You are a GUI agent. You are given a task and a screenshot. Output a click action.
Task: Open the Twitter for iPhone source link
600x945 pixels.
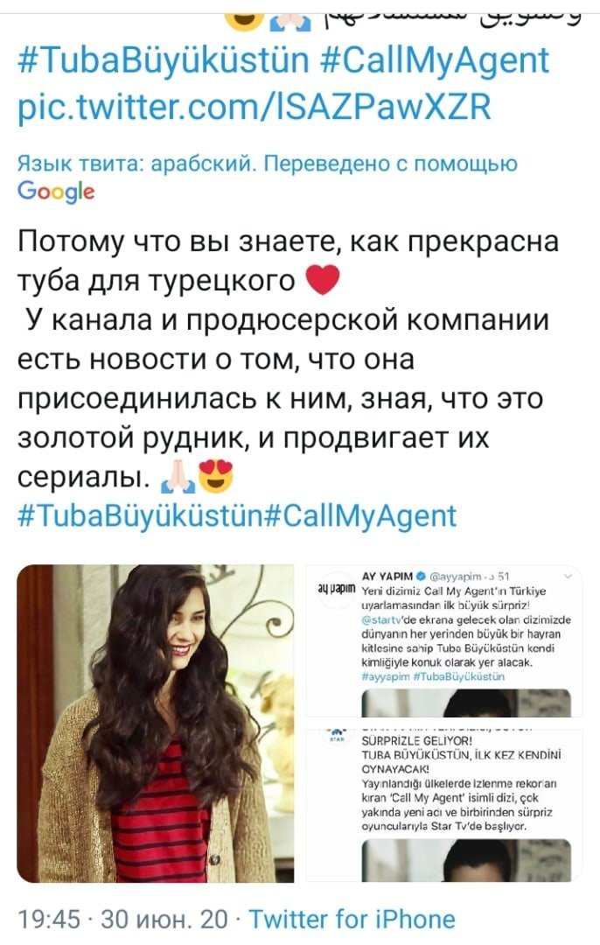[x=352, y=919]
